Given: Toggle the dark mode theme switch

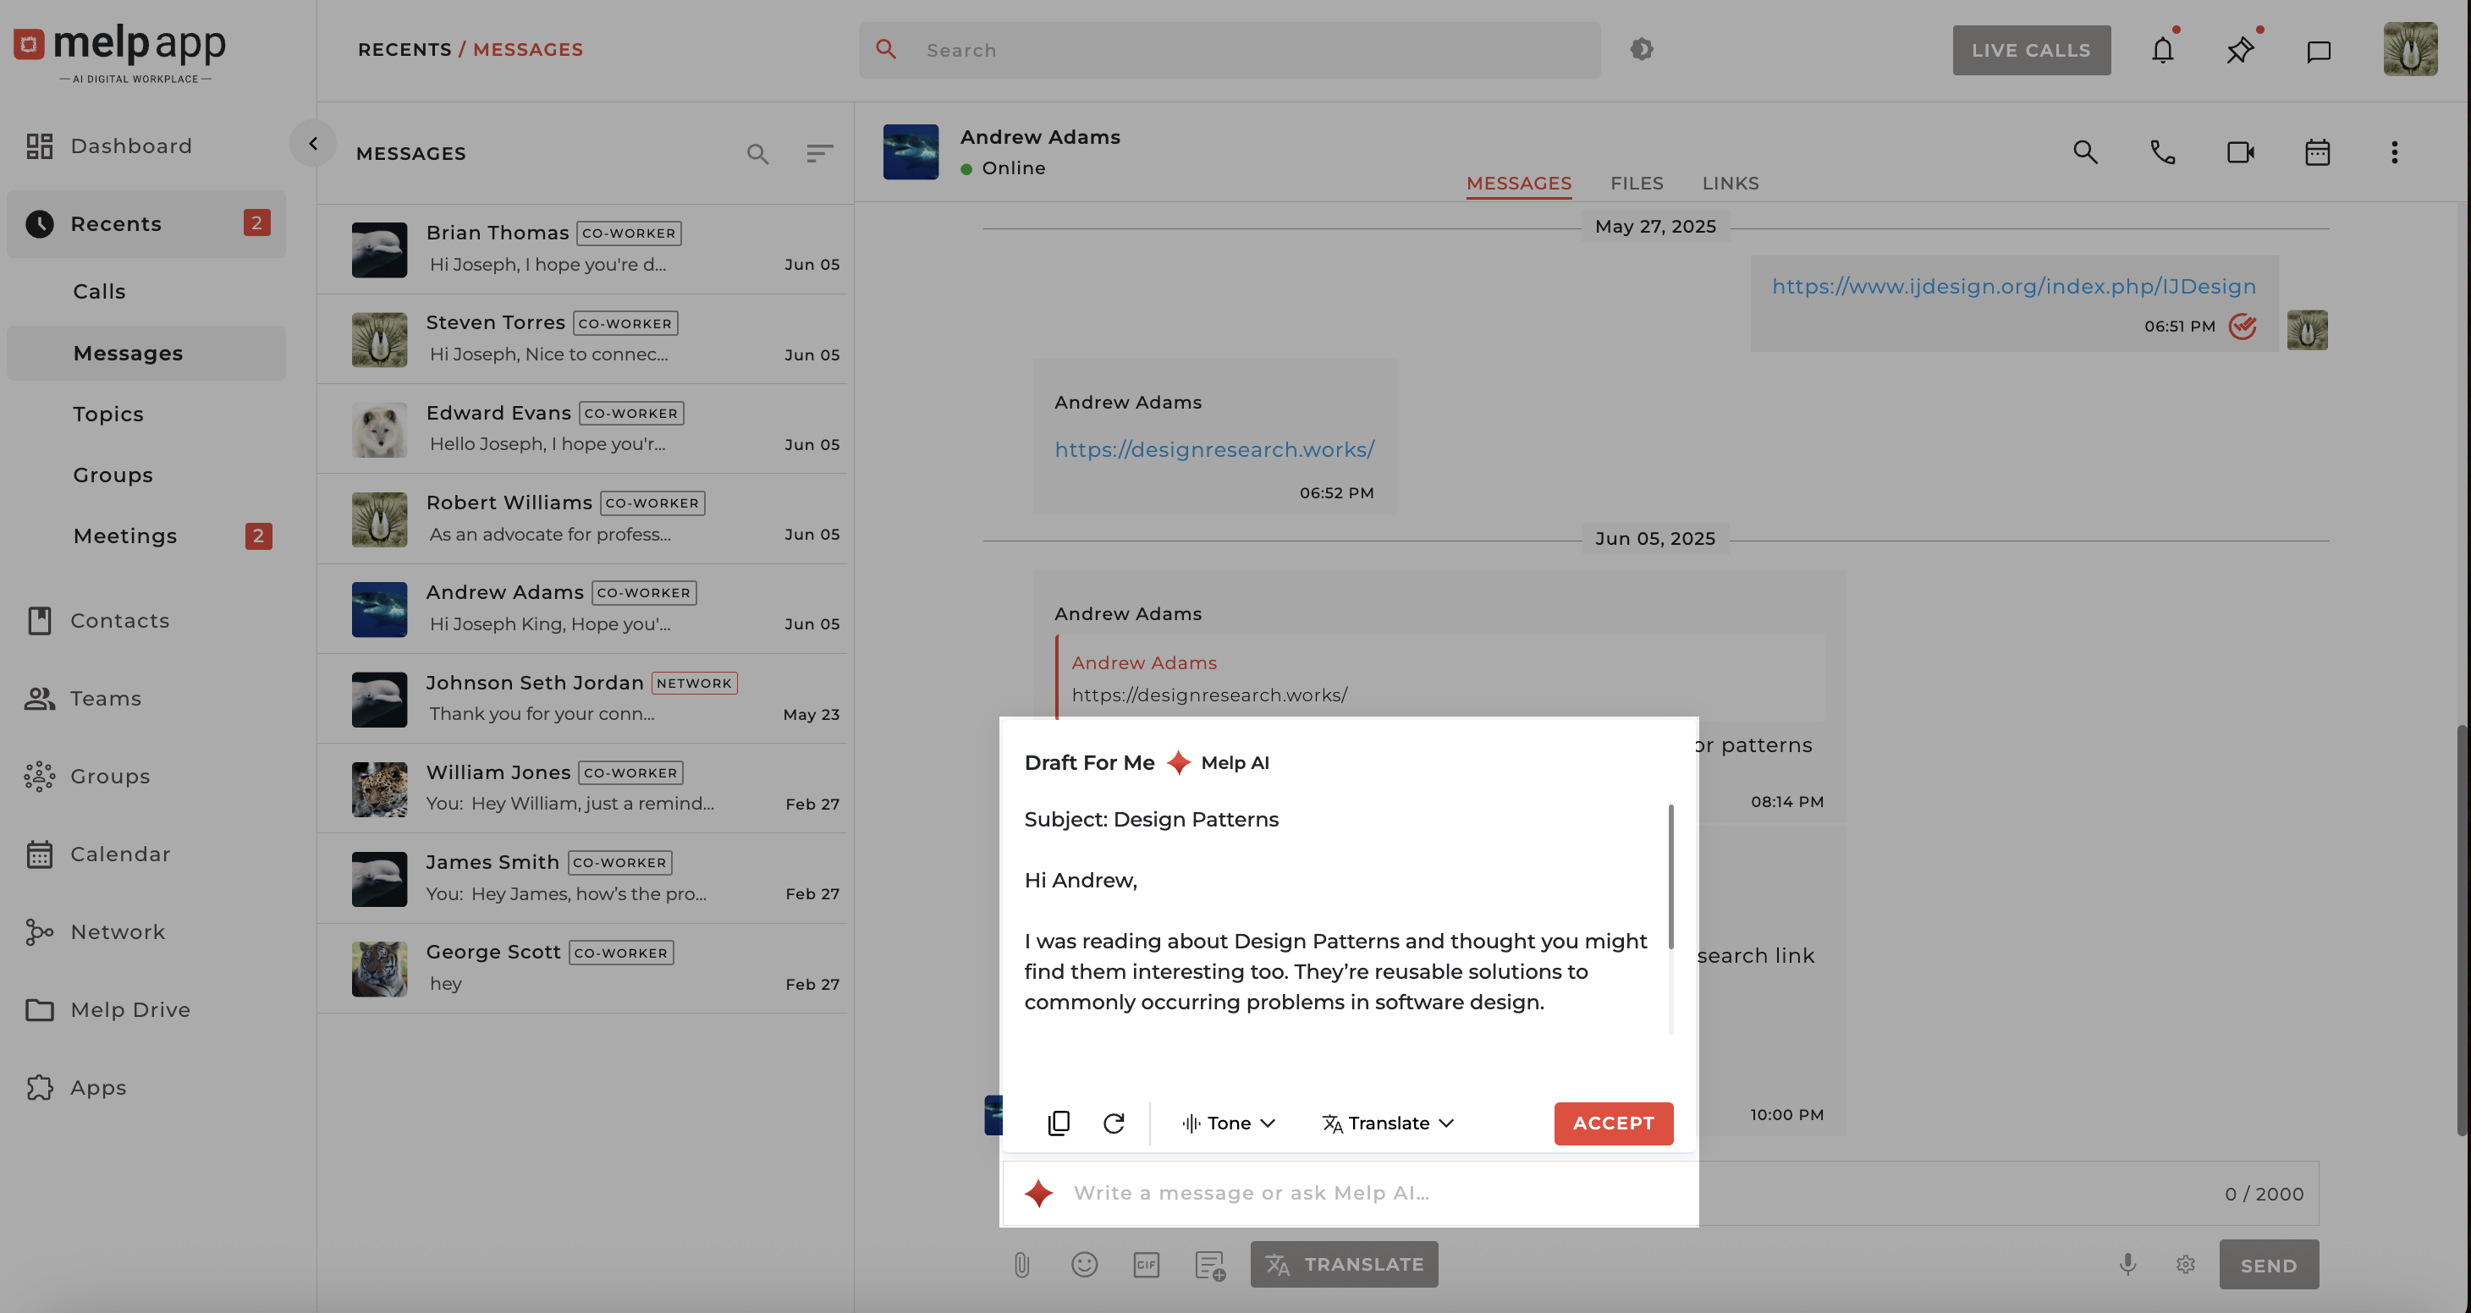Looking at the screenshot, I should [x=1641, y=49].
